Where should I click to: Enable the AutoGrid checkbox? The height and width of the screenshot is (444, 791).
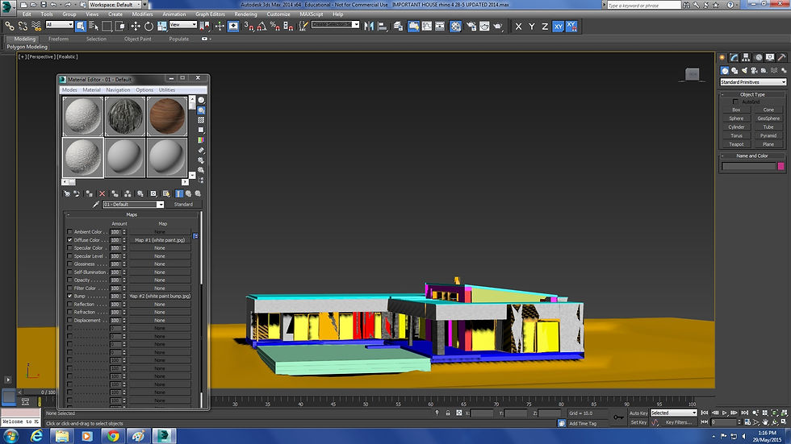(x=735, y=102)
